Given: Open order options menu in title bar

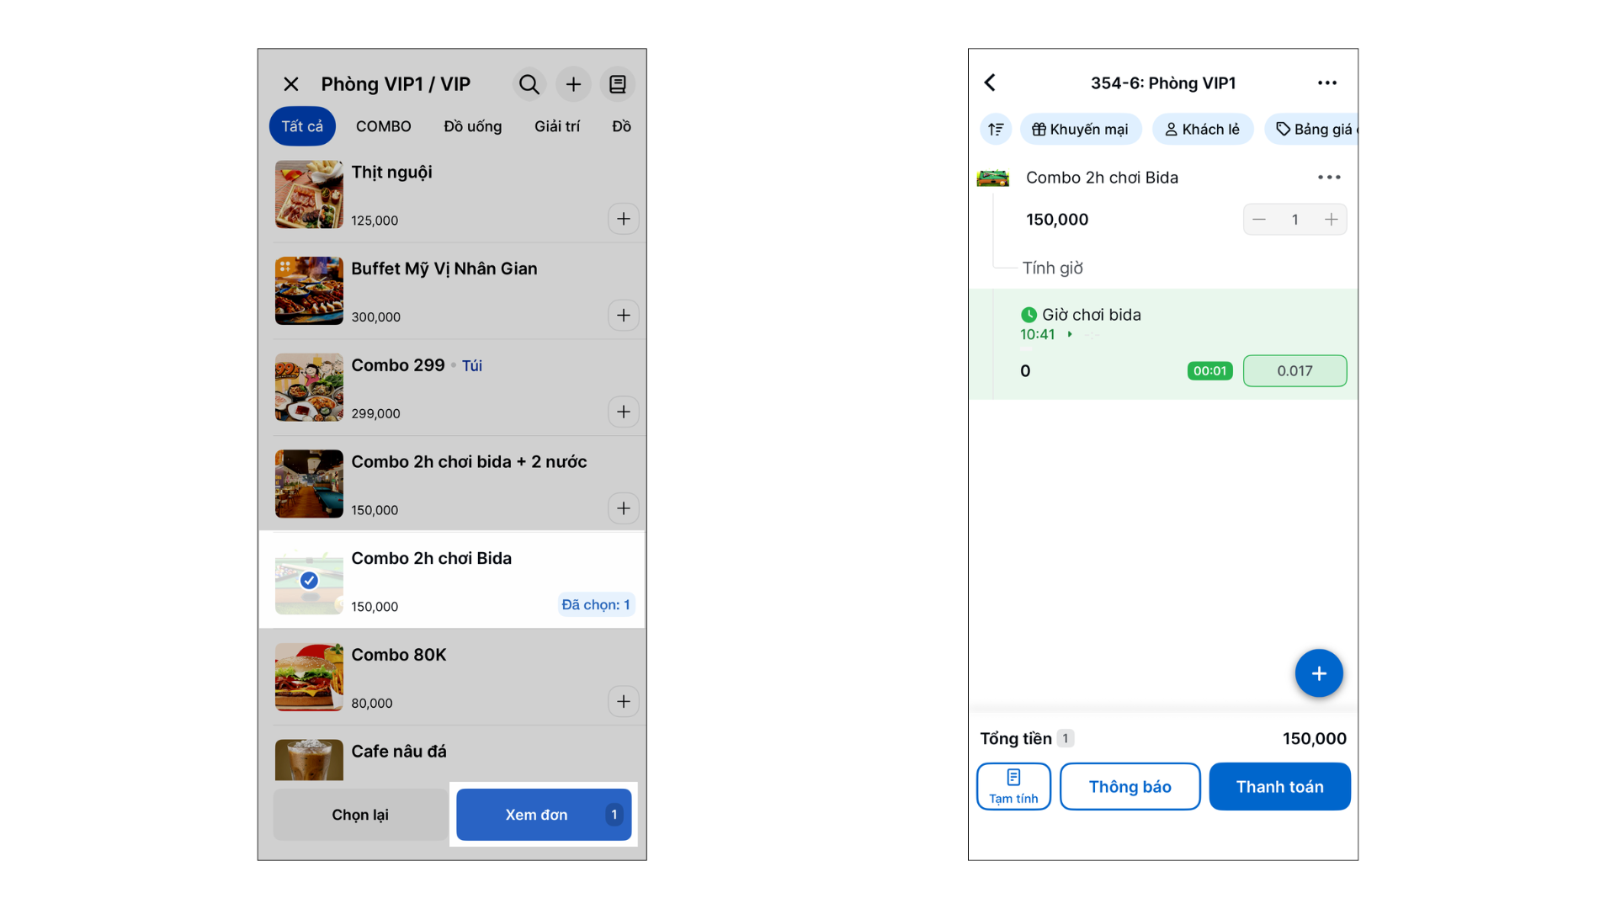Looking at the screenshot, I should click(x=1327, y=82).
